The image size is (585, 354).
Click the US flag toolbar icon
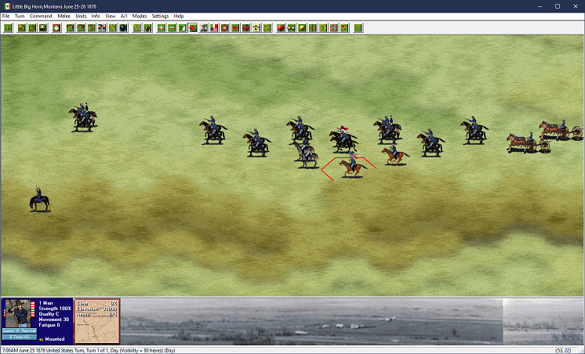coord(214,28)
